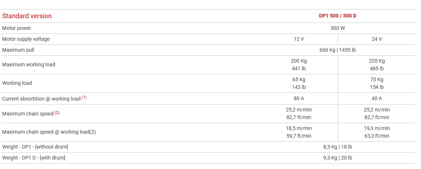Click the "DP1 500 / 500 D" model header

pos(338,16)
